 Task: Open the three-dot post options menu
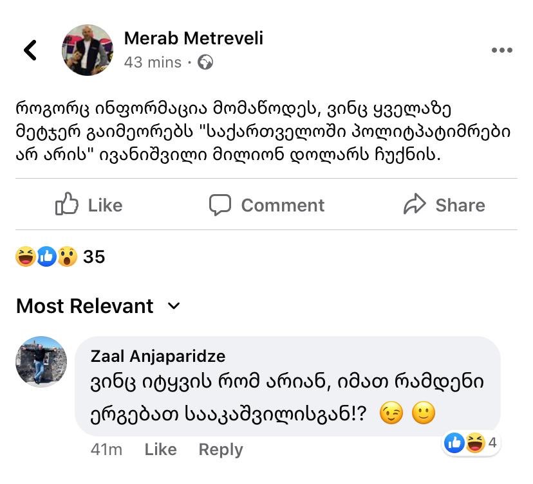501,51
